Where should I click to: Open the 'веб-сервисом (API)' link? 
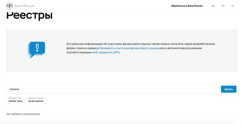pyautogui.click(x=106, y=52)
